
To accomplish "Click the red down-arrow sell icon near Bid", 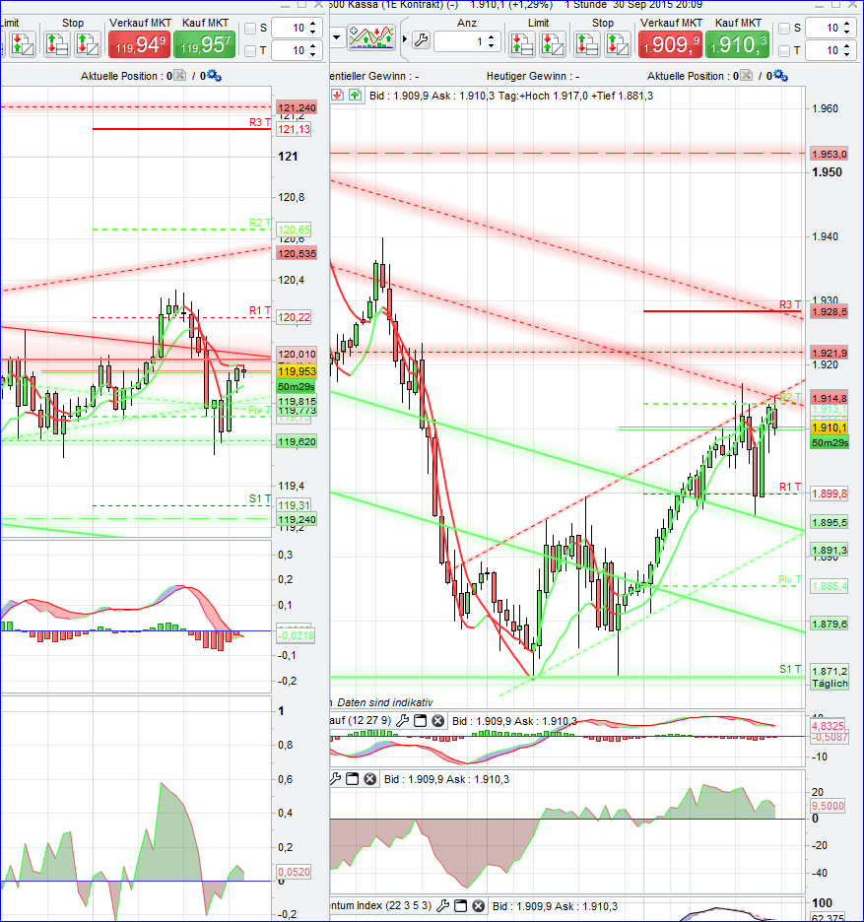I will [337, 95].
